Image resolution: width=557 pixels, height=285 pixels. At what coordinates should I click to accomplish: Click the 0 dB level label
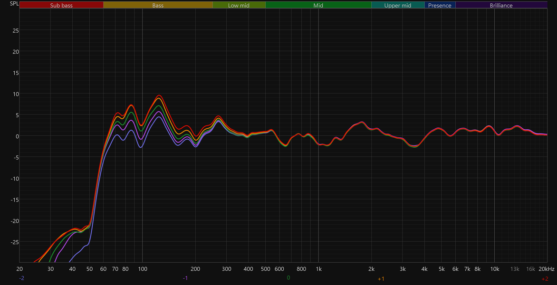click(16, 136)
